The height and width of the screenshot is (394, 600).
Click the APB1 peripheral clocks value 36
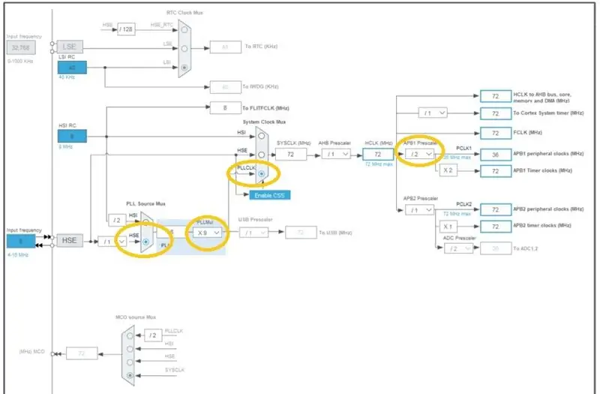[496, 155]
